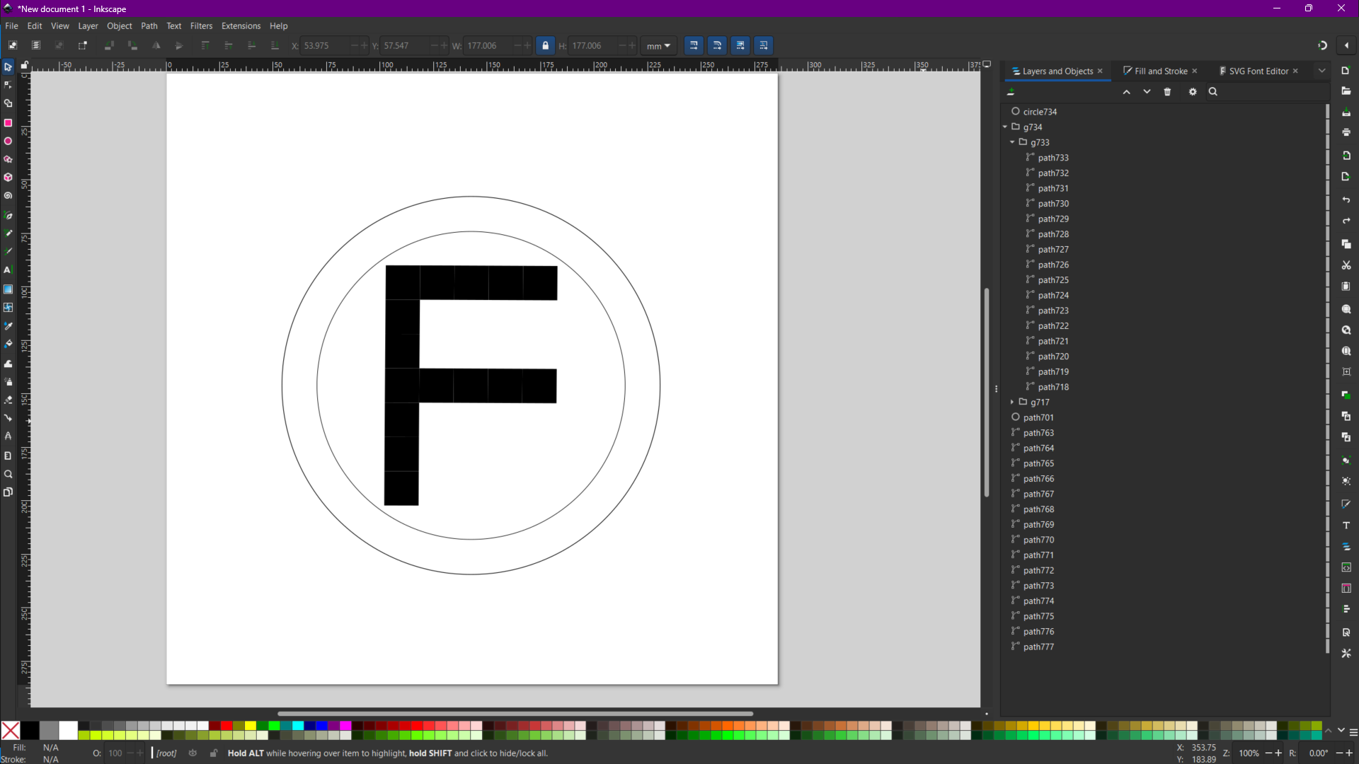
Task: Click Undo icon in right command bar
Action: [x=1346, y=200]
